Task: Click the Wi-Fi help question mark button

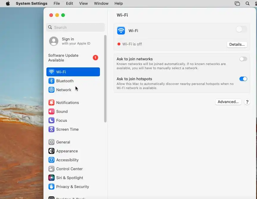Action: pyautogui.click(x=247, y=102)
